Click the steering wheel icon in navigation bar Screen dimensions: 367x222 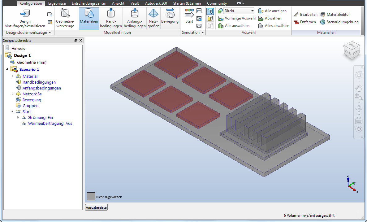click(x=359, y=75)
